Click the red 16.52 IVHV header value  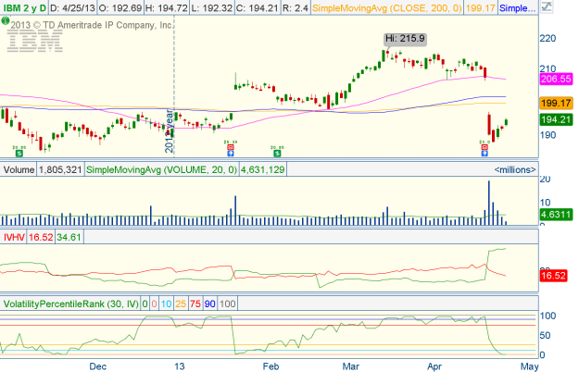coord(41,237)
